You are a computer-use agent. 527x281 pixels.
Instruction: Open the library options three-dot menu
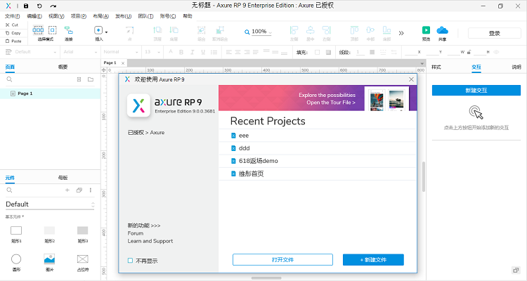tap(91, 190)
